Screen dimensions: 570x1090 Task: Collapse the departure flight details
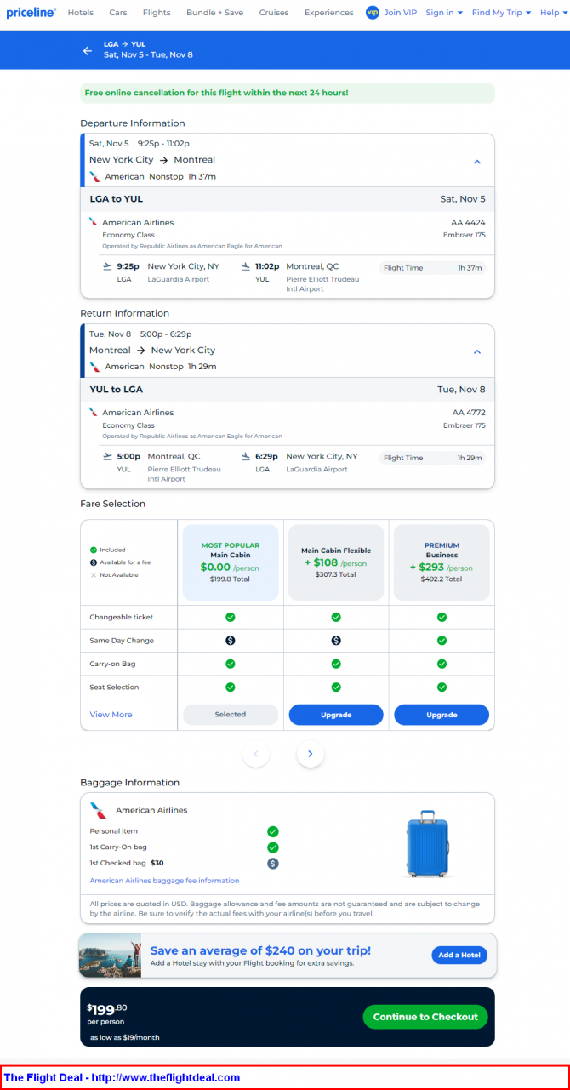tap(477, 162)
